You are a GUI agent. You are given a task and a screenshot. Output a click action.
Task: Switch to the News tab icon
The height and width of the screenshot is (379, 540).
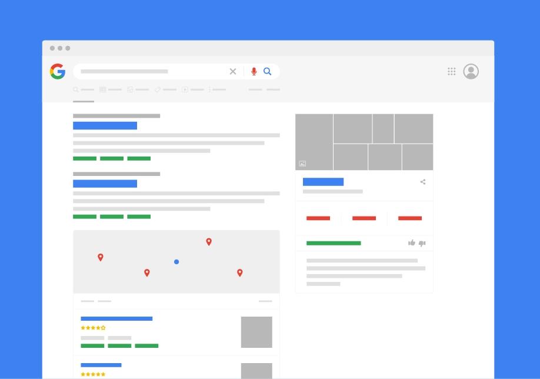(x=102, y=89)
